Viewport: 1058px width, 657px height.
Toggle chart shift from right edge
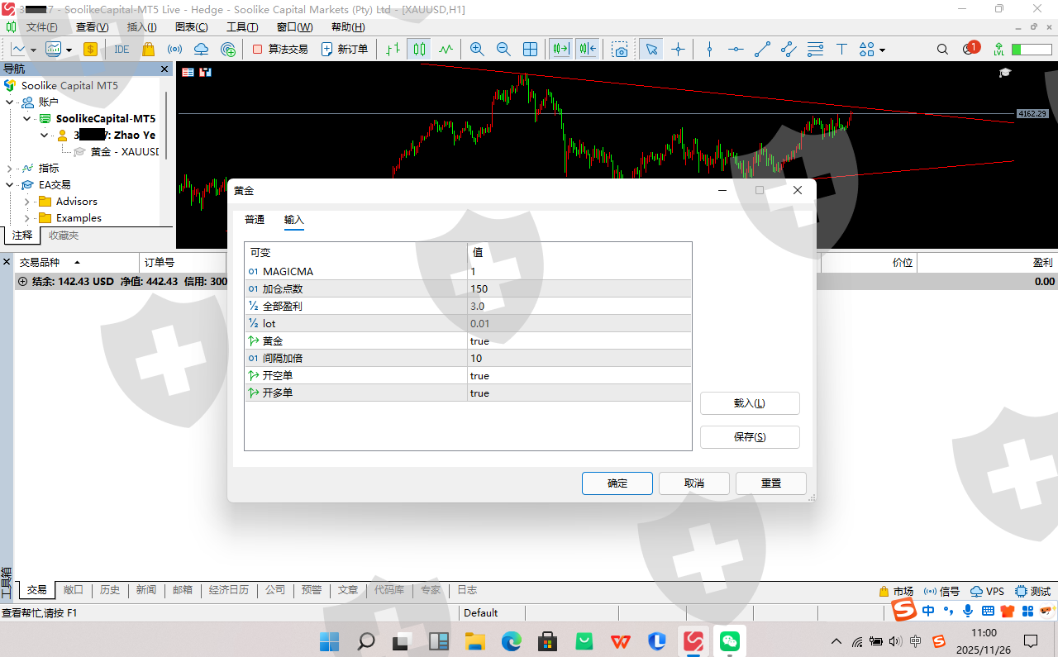coord(588,50)
